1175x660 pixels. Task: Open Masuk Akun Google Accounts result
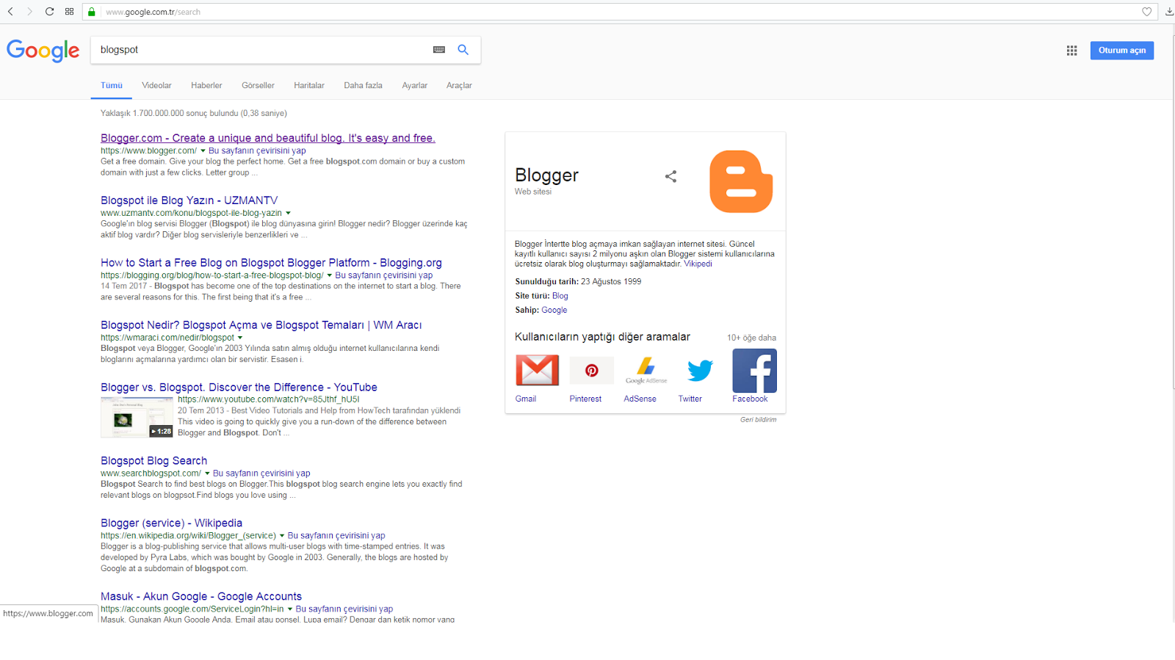click(x=201, y=597)
